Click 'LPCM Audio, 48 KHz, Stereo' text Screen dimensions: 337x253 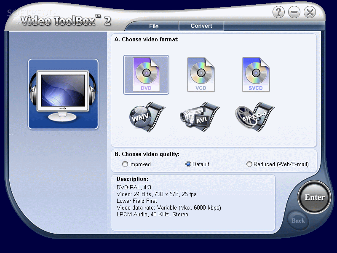[x=152, y=215]
